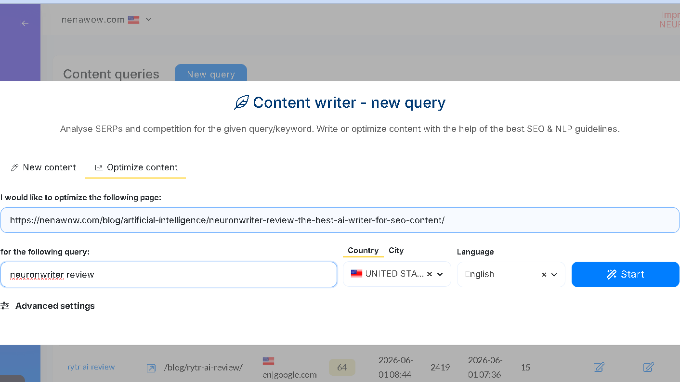Switch to the New content tab
680x382 pixels.
(43, 167)
